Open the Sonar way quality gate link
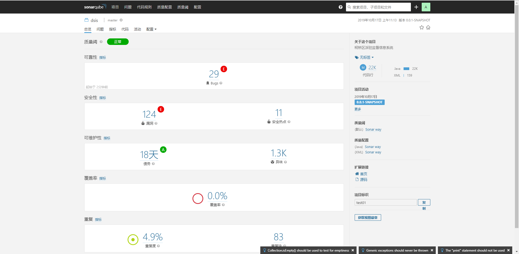 [373, 130]
